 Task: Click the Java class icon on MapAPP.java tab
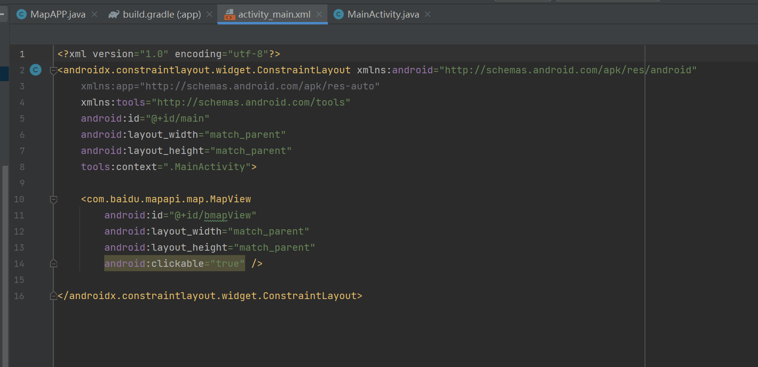pos(21,14)
